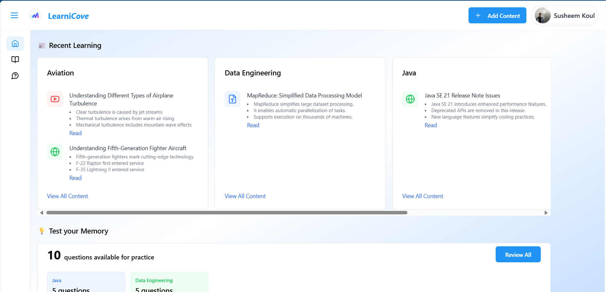Image resolution: width=606 pixels, height=292 pixels.
Task: Click 'Fifth-generation fighters mark cutting-edge technology' bullet
Action: point(135,157)
